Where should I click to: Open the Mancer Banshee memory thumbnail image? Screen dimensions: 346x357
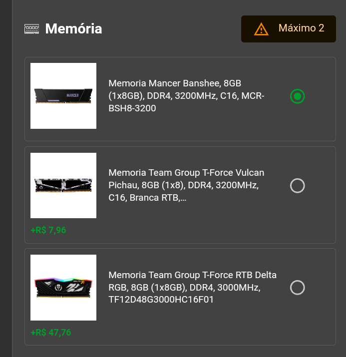click(x=63, y=96)
